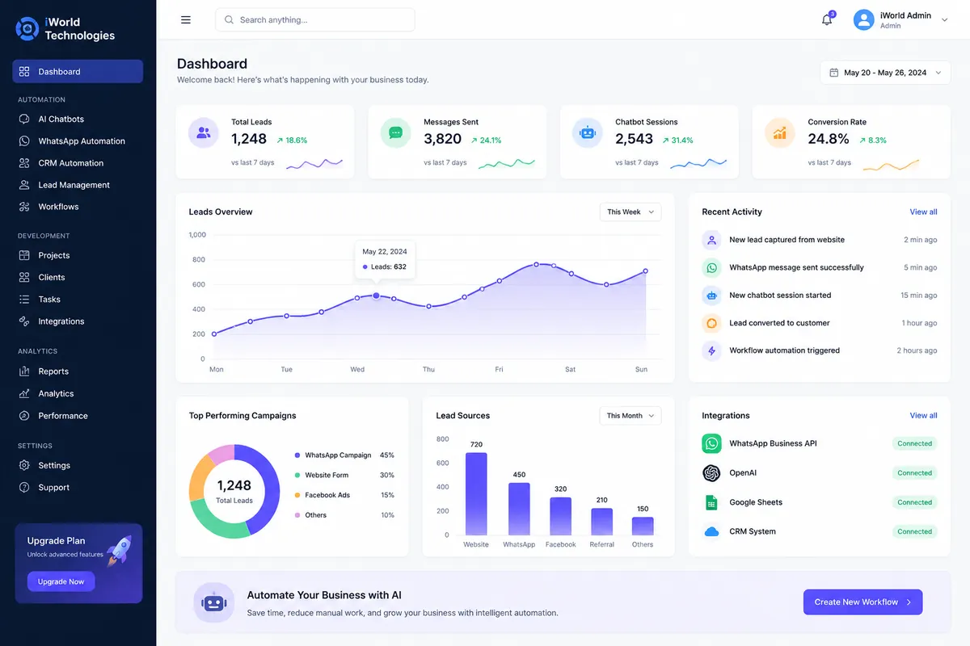Click the Messages Sent chat icon
This screenshot has height=646, width=970.
396,133
